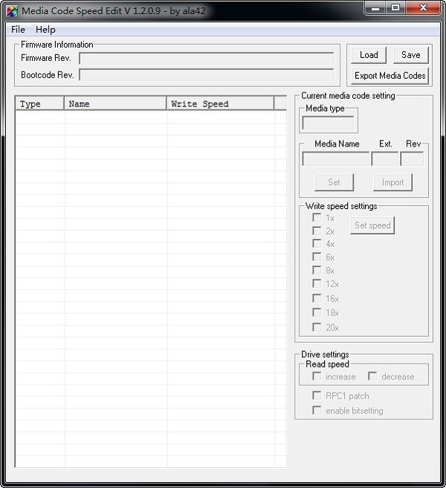Minimize the Media Code Speed Edit window
446x488 pixels.
[375, 7]
